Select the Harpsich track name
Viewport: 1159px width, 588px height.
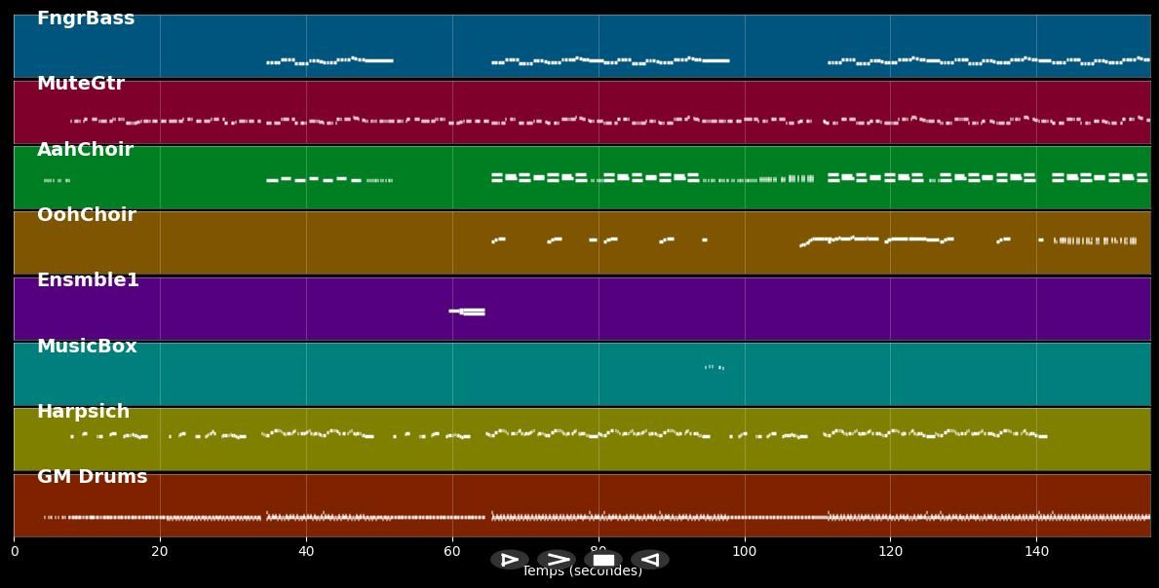[x=83, y=412]
